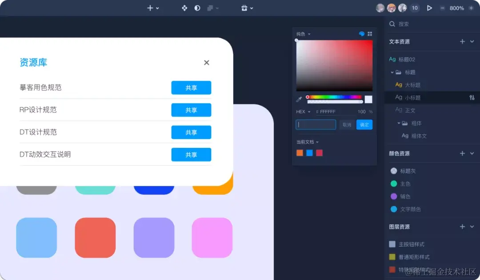Click the opacity slider below the hue bar
The width and height of the screenshot is (480, 280).
tap(335, 102)
